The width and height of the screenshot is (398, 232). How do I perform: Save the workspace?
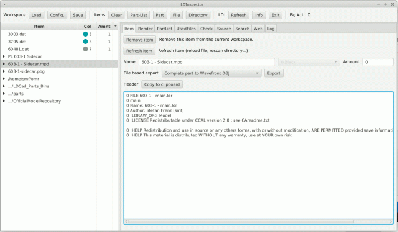click(78, 15)
